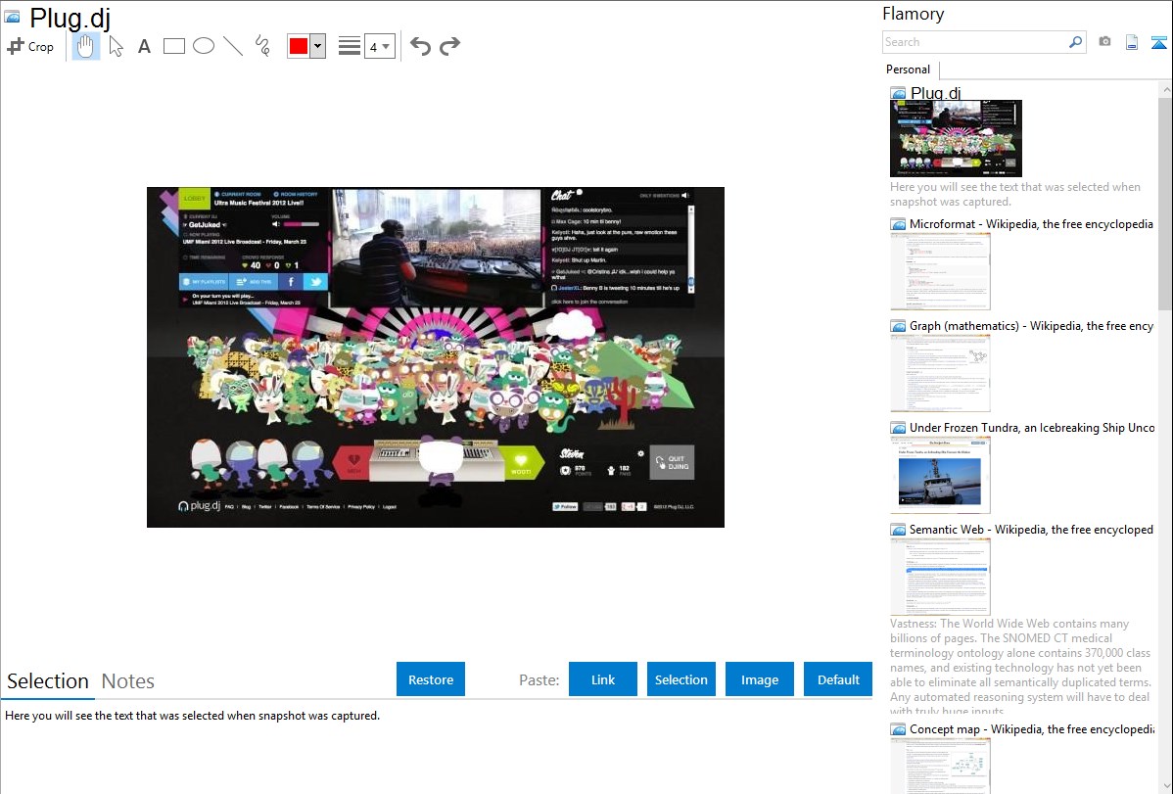
Task: Click the red color swatch
Action: (299, 46)
